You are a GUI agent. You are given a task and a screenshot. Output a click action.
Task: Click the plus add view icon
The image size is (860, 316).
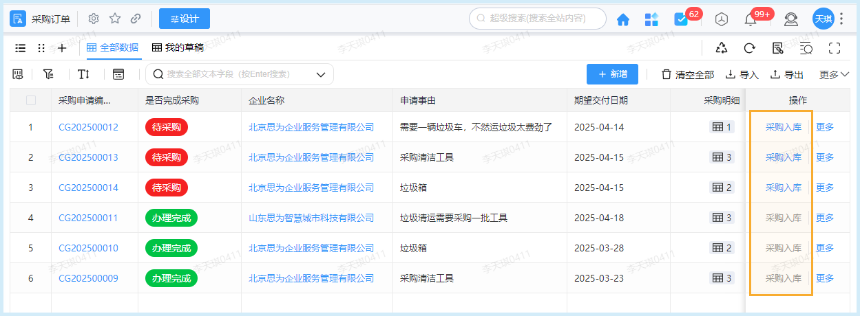click(62, 48)
